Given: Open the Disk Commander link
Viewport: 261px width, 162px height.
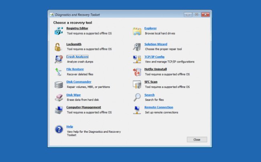Looking at the screenshot, I should tap(79, 82).
